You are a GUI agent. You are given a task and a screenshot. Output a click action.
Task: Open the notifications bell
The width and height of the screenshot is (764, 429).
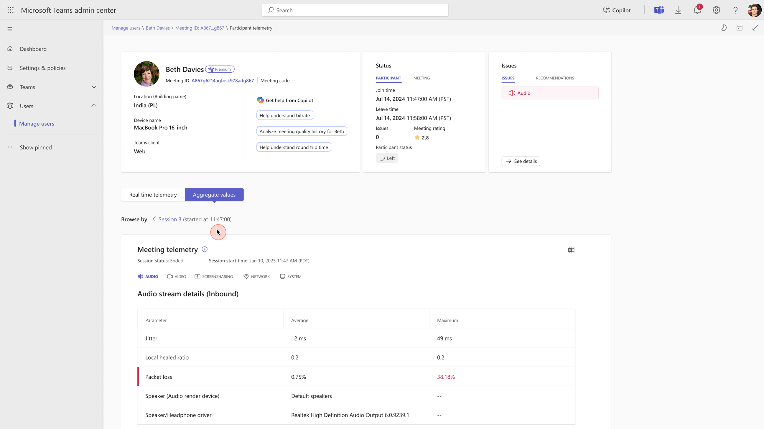pyautogui.click(x=697, y=10)
